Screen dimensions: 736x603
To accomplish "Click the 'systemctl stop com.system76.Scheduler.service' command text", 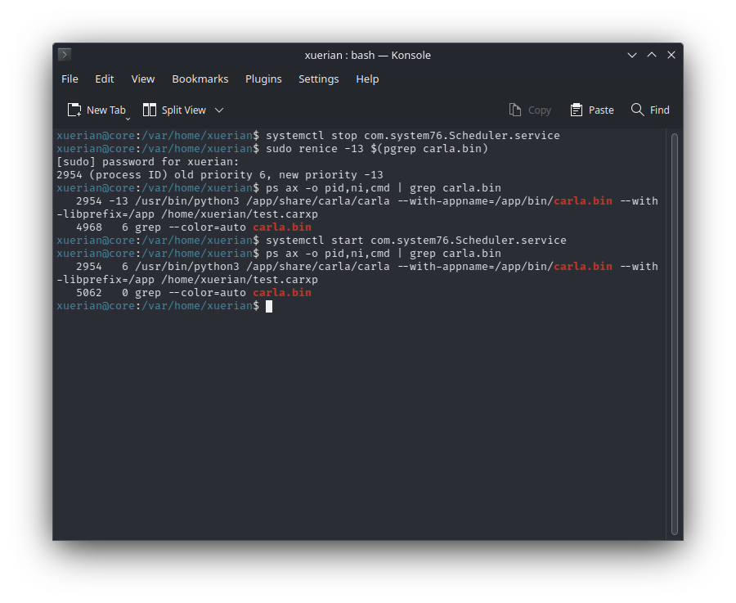I will point(413,136).
